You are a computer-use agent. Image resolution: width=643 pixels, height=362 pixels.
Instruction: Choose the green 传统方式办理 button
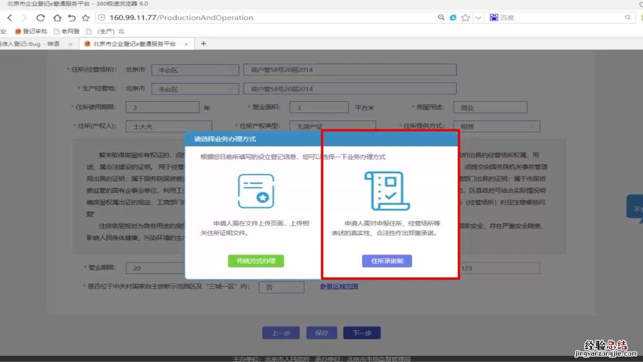pyautogui.click(x=256, y=261)
